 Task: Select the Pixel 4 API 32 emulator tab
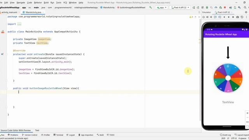click(x=224, y=12)
